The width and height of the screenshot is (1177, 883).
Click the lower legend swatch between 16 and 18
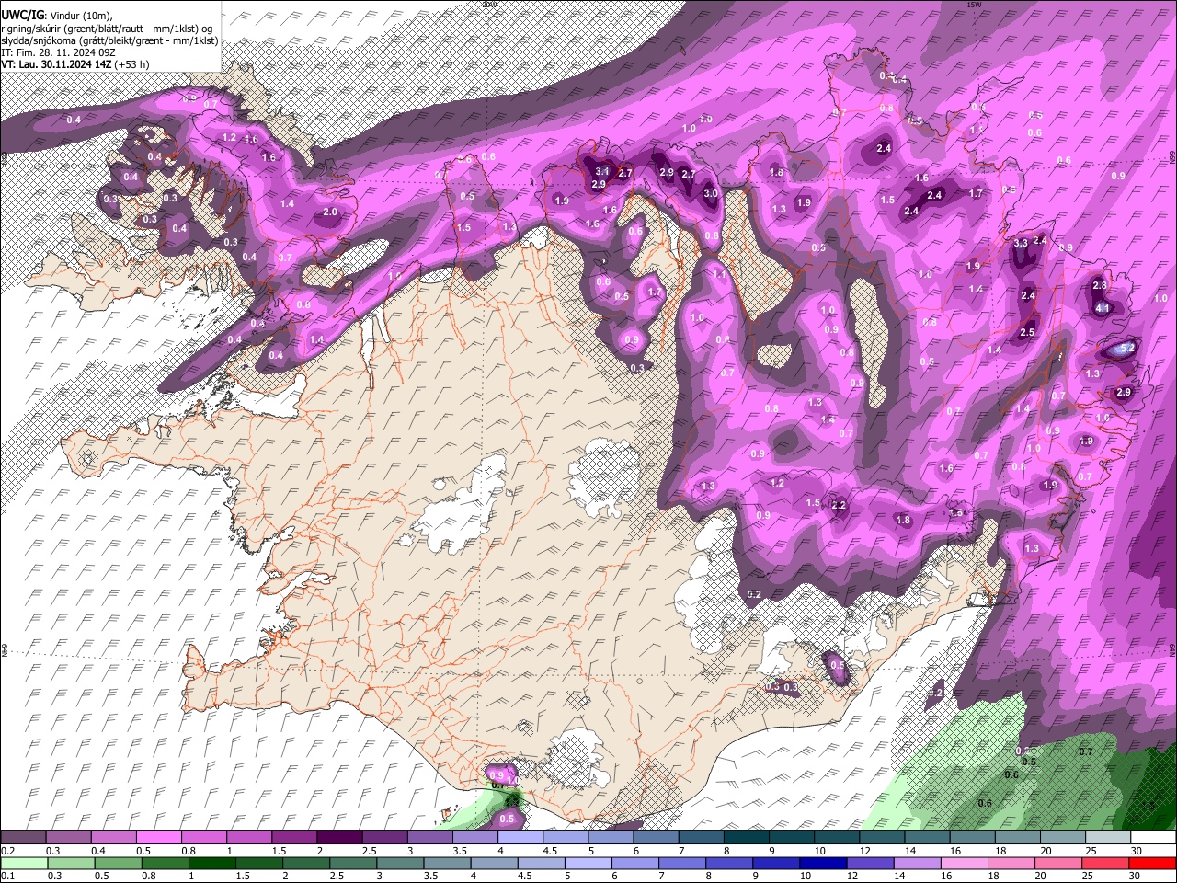tap(966, 863)
